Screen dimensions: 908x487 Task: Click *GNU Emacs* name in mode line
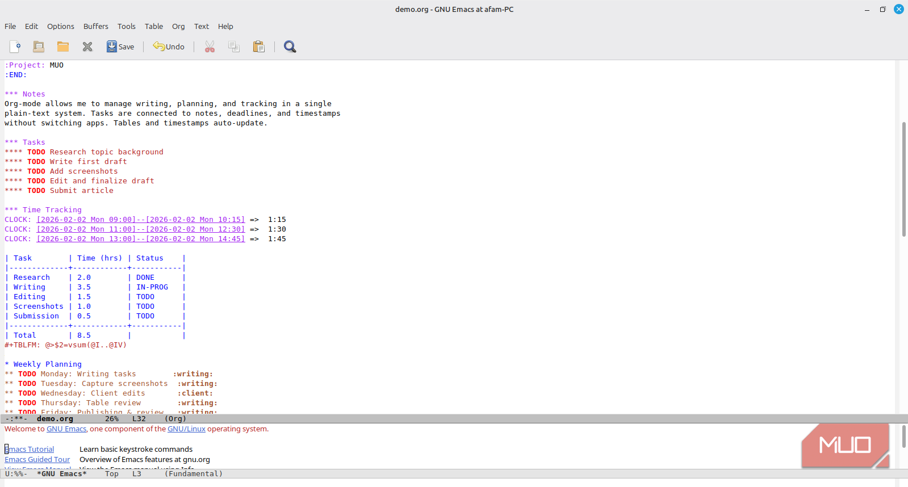pos(62,474)
